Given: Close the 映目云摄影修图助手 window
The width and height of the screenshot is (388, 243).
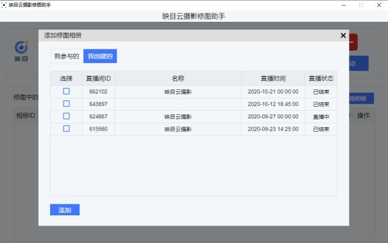Looking at the screenshot, I should [379, 5].
